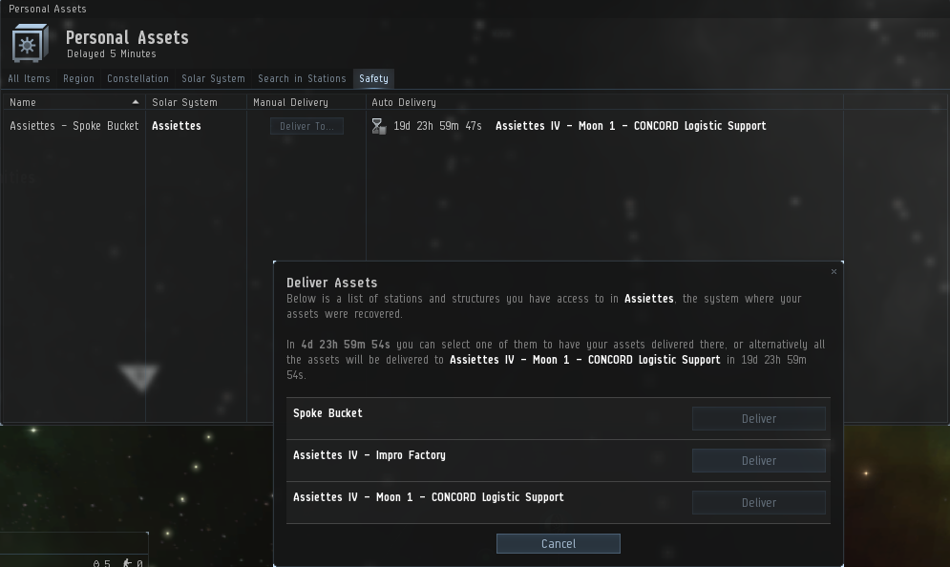The image size is (950, 567).
Task: Open the Region tab
Action: 78,78
